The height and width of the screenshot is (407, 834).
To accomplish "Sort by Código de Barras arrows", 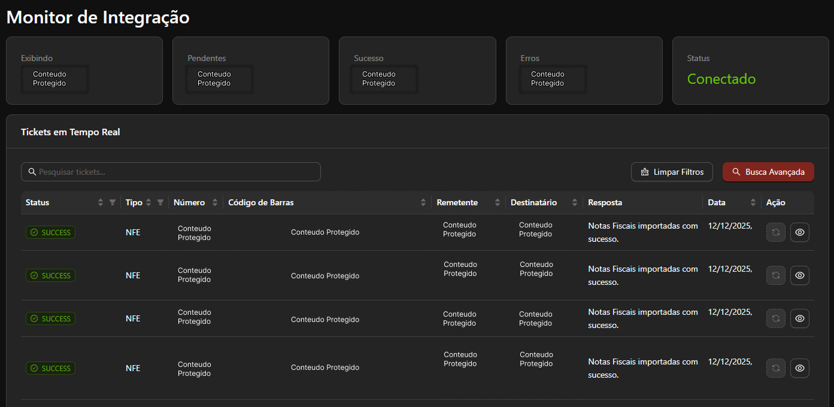I will coord(423,203).
